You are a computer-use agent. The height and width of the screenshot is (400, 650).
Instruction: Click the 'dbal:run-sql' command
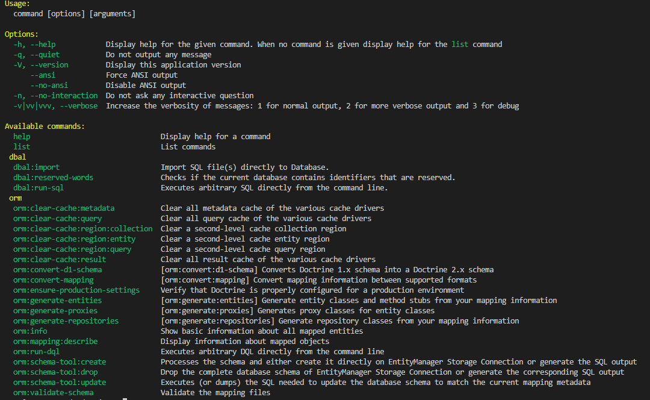coord(39,187)
